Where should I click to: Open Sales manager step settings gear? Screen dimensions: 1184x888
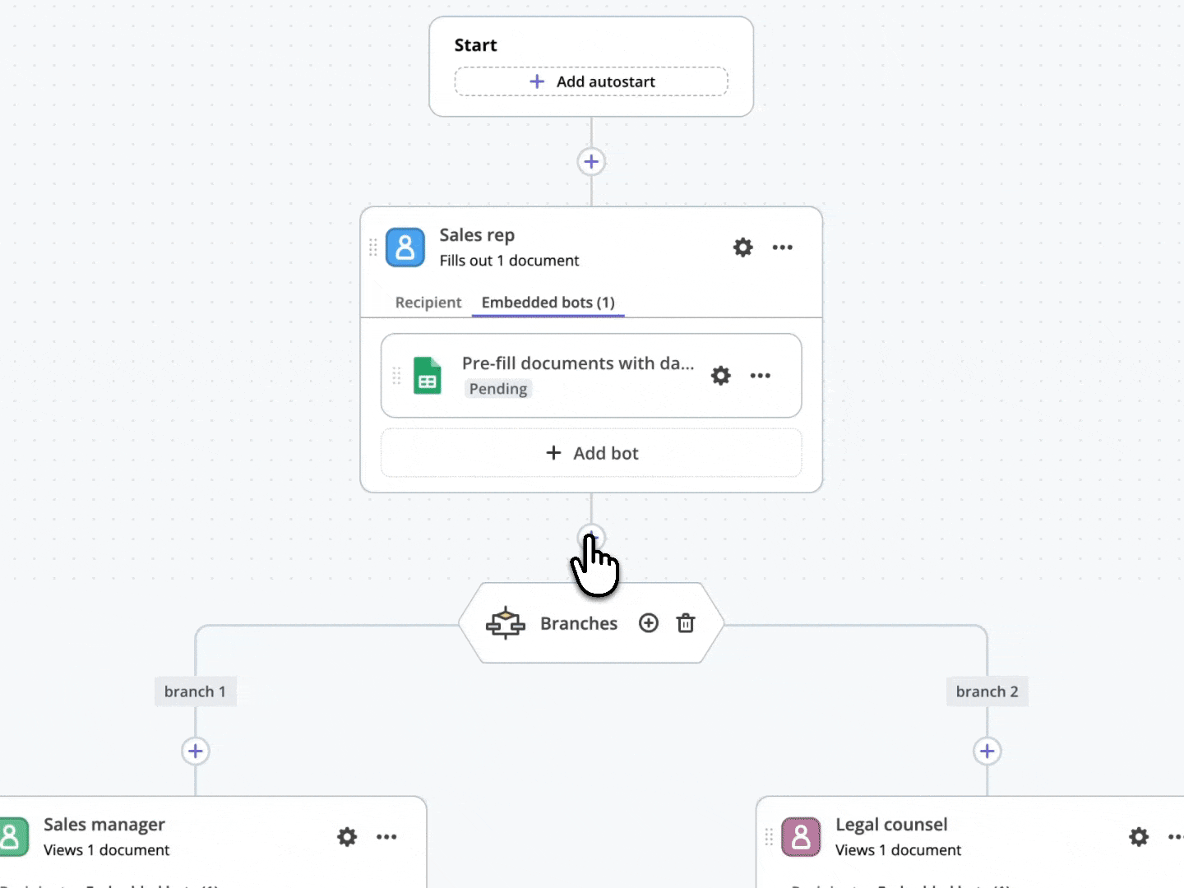[x=347, y=837]
